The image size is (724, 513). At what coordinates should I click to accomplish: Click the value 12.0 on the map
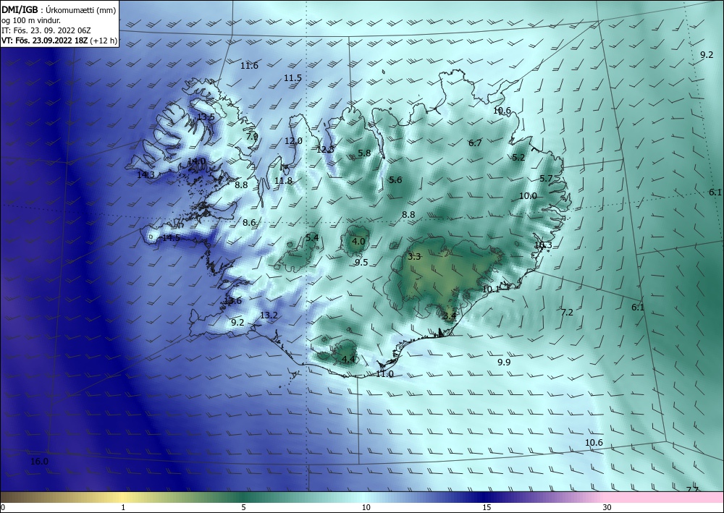(x=294, y=140)
